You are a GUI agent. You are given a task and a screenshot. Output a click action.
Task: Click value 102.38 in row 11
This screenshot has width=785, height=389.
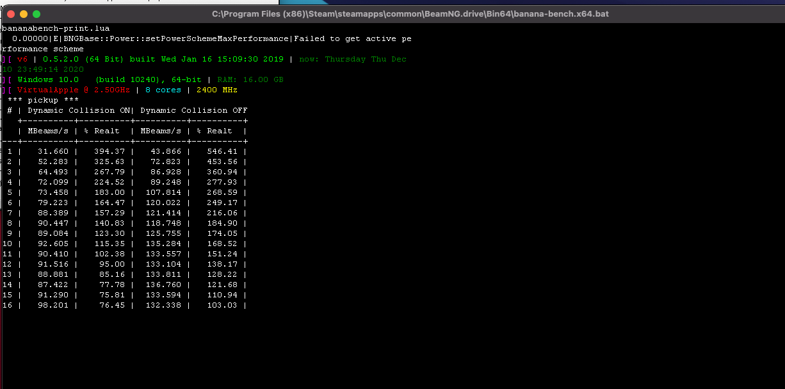109,254
